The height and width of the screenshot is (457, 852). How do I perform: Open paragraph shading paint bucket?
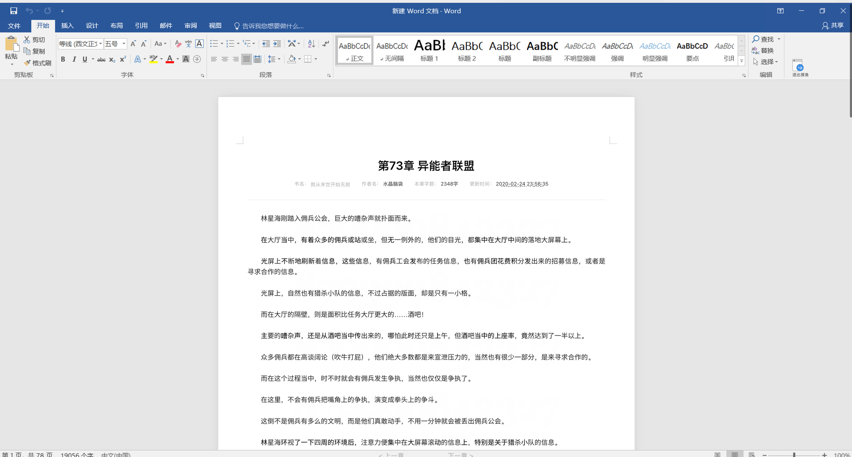pos(292,59)
